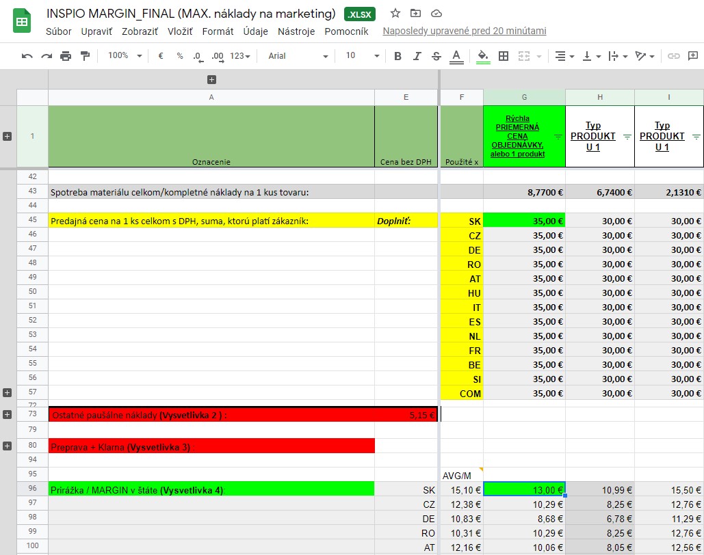Screen dimensions: 704x555
Task: Increase decimal places button
Action: (x=218, y=57)
